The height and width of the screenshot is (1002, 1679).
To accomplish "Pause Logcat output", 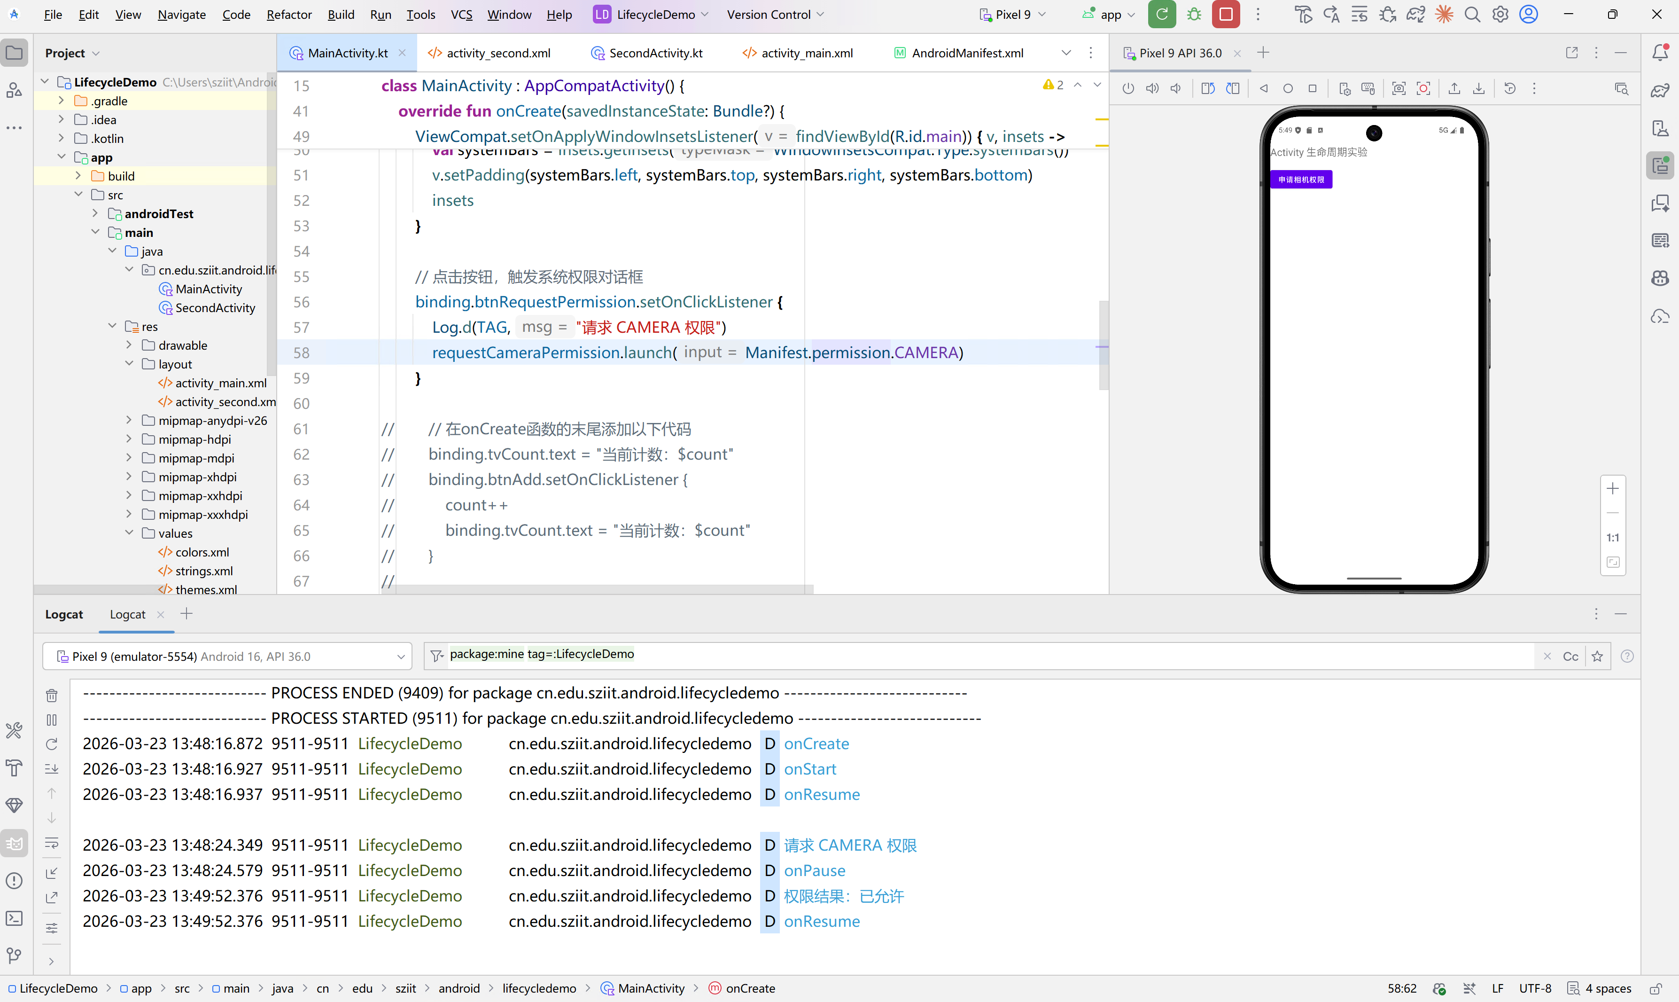I will 51,720.
